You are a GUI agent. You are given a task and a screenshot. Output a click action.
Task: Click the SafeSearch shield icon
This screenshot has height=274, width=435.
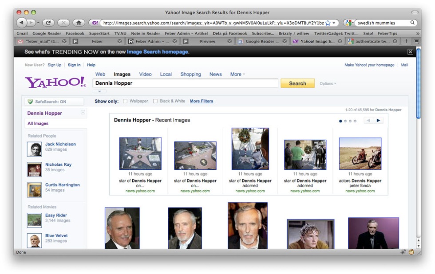click(30, 102)
